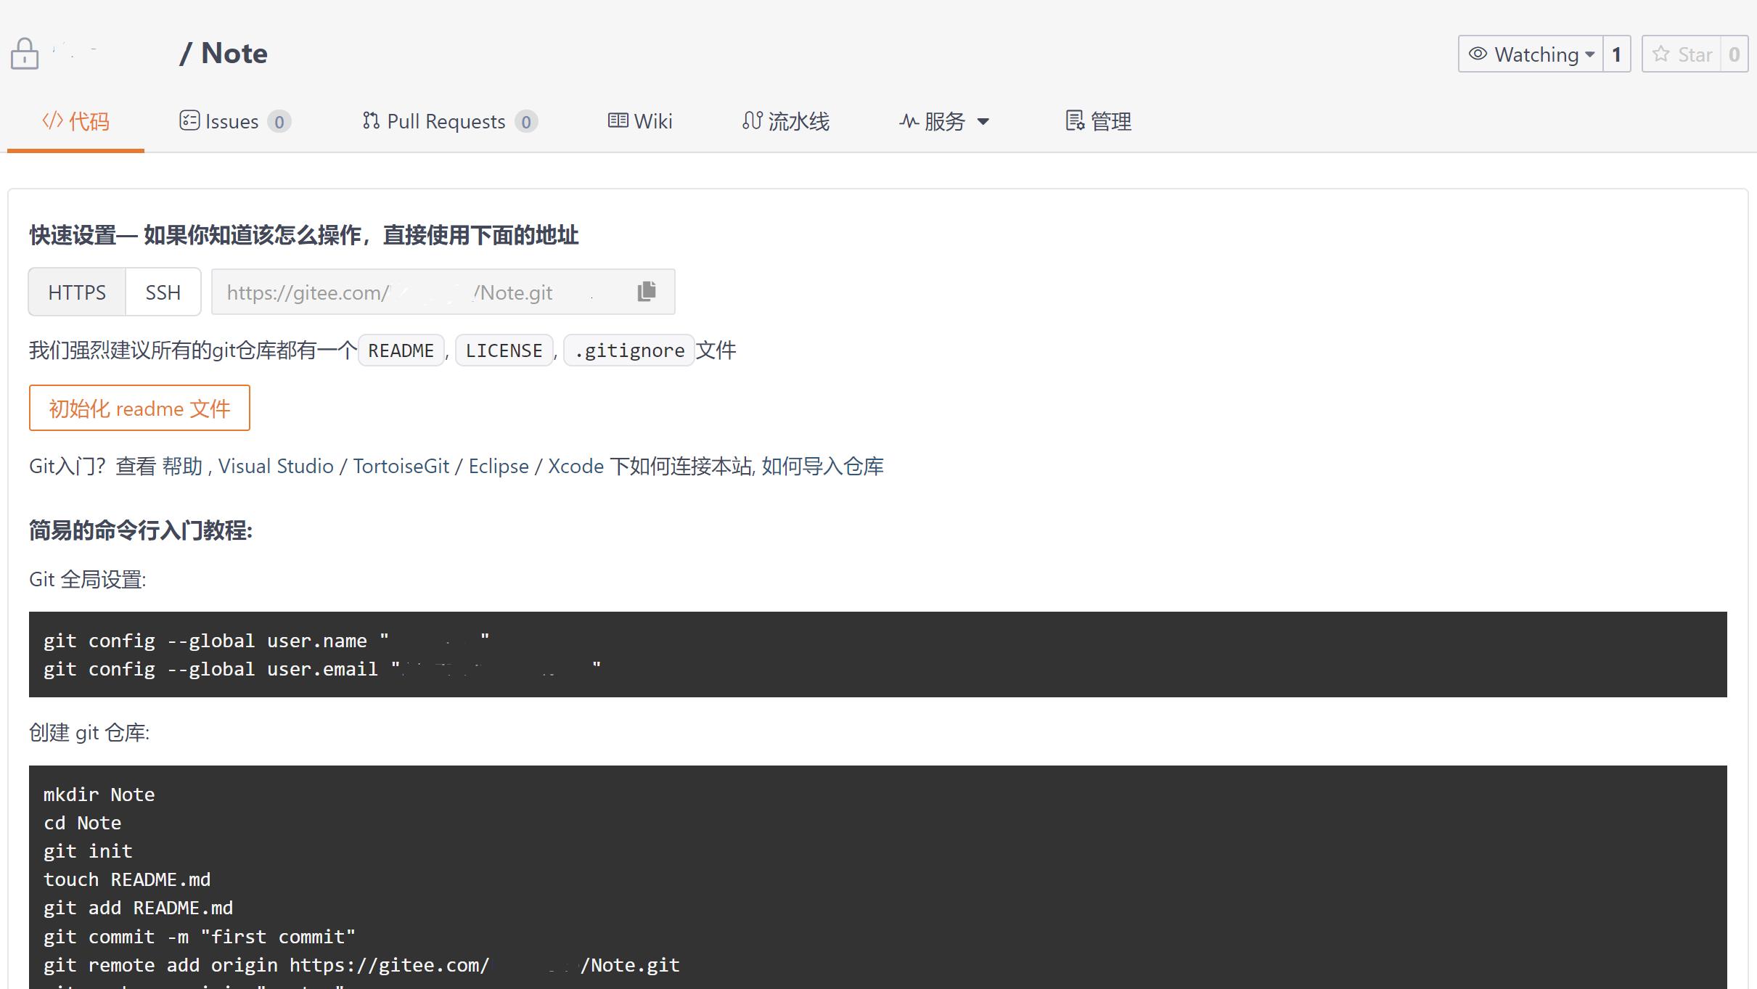Click the 管理 settings icon

(x=1074, y=120)
